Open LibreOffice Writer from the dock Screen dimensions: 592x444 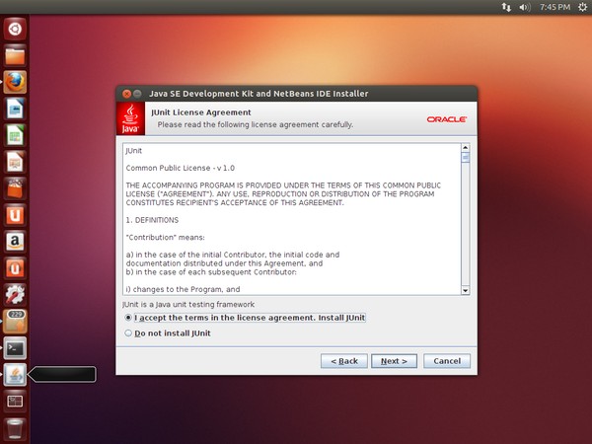15,109
